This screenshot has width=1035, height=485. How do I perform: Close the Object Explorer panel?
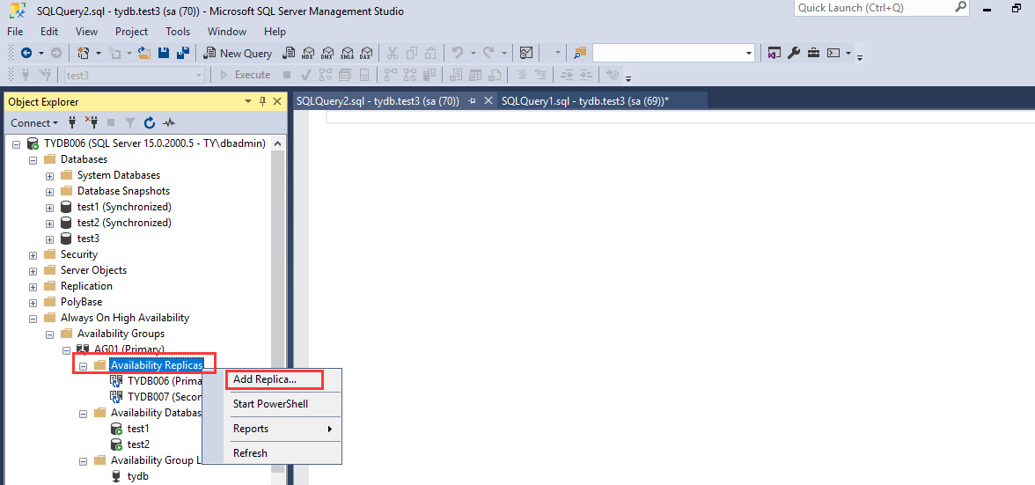tap(277, 101)
